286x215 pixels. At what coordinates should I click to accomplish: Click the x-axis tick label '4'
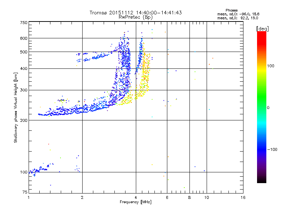[136, 197]
